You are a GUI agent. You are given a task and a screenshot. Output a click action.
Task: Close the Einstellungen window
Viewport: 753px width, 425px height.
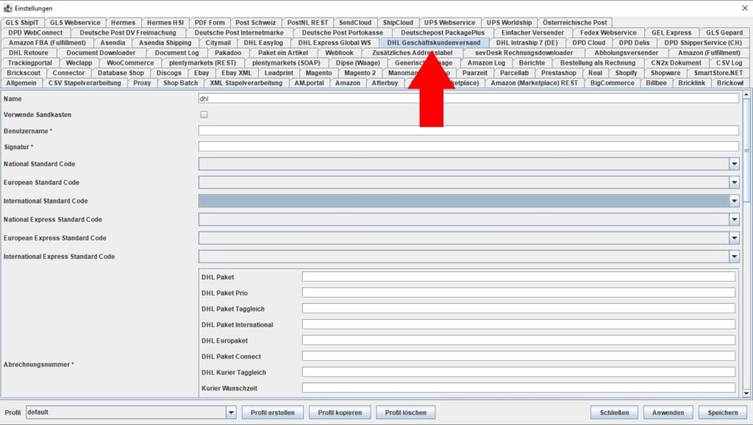745,8
